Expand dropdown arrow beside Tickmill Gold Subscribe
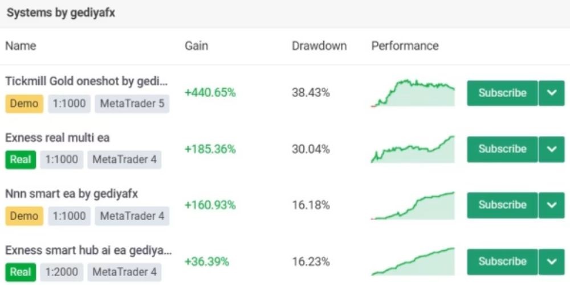The height and width of the screenshot is (285, 570). click(551, 93)
